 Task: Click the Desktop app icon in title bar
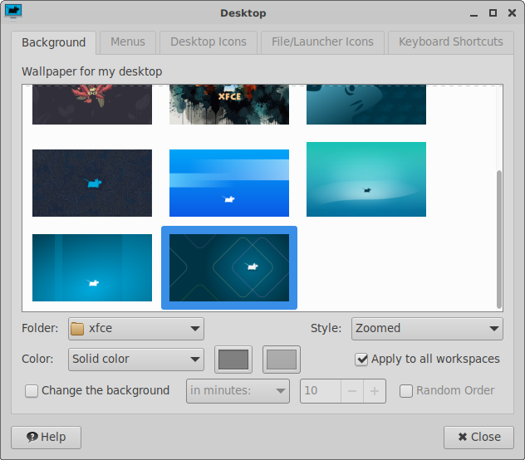point(13,12)
